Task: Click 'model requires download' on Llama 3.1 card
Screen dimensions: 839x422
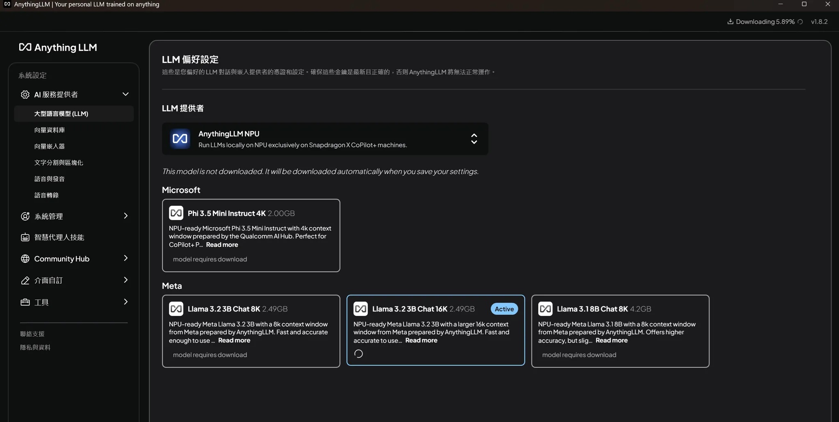Action: (x=579, y=355)
